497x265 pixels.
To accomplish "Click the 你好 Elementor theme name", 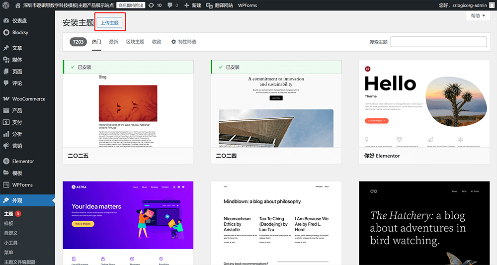I will [x=382, y=156].
